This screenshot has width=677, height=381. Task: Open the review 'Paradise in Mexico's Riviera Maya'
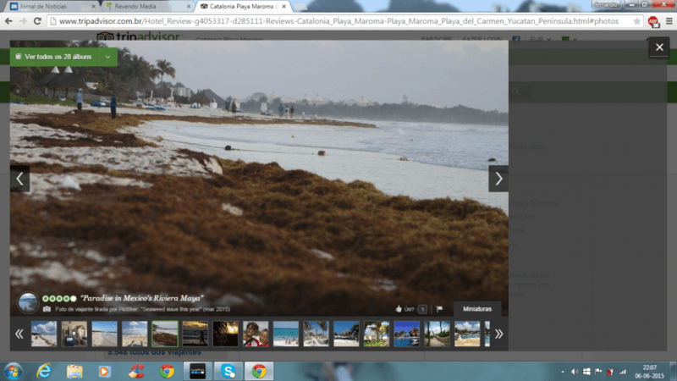tap(142, 298)
